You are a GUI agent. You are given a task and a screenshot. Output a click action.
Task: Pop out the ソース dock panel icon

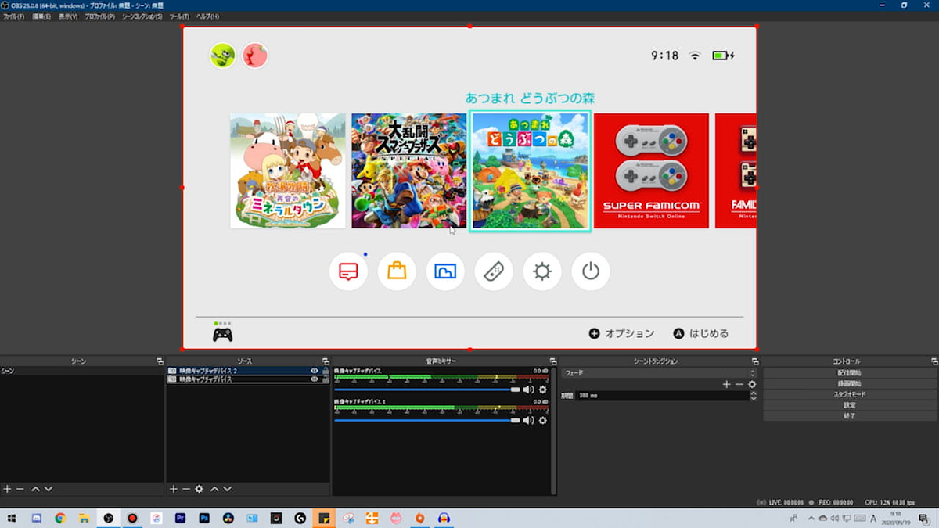(x=326, y=361)
